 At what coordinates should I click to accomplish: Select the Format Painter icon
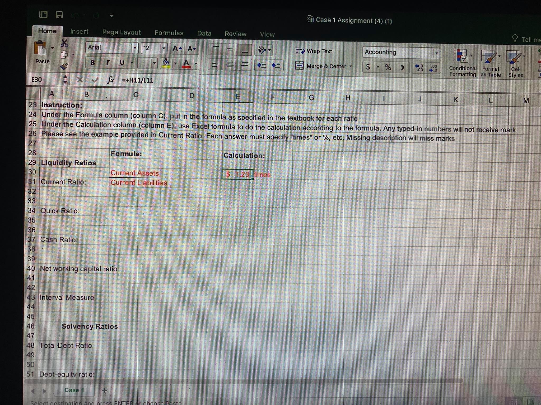click(64, 66)
